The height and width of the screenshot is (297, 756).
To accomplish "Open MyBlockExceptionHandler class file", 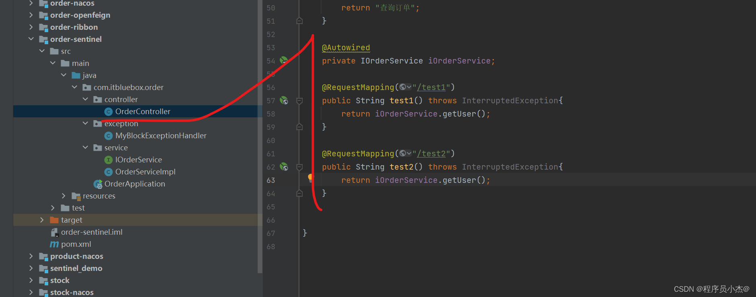I will tap(161, 135).
